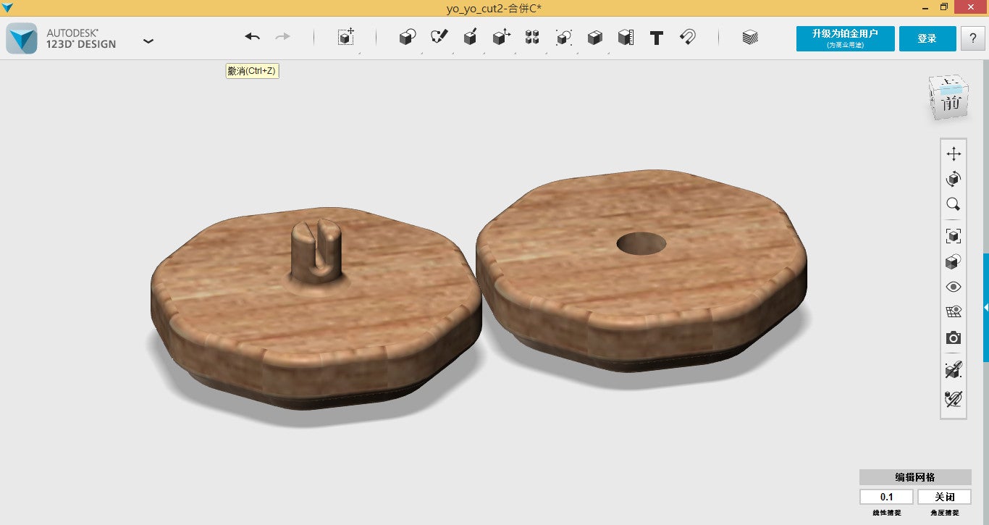This screenshot has width=989, height=525.
Task: Open the Modify tool
Action: coord(502,37)
